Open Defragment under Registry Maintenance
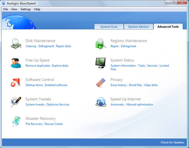 pos(128,46)
